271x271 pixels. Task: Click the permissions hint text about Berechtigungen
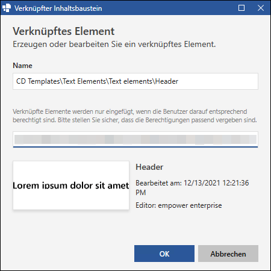pyautogui.click(x=135, y=116)
